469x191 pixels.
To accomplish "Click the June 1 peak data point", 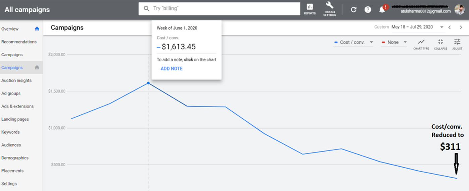I will (x=148, y=83).
